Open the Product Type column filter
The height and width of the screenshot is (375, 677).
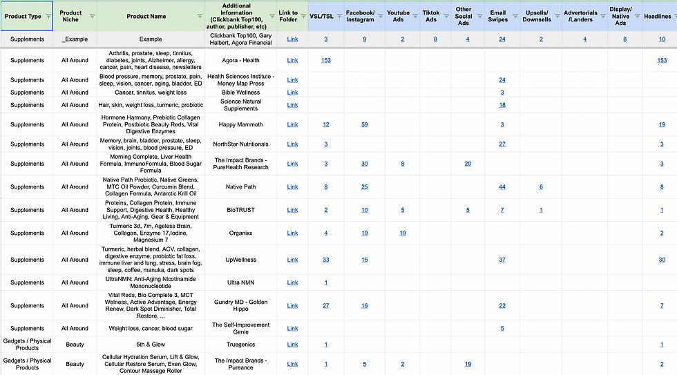point(48,17)
